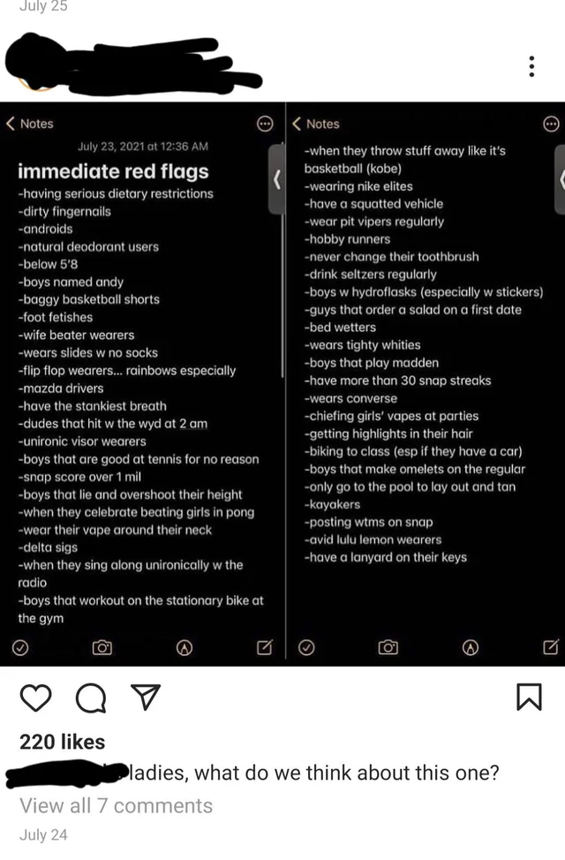Open the right note's ellipsis options menu

(x=551, y=124)
